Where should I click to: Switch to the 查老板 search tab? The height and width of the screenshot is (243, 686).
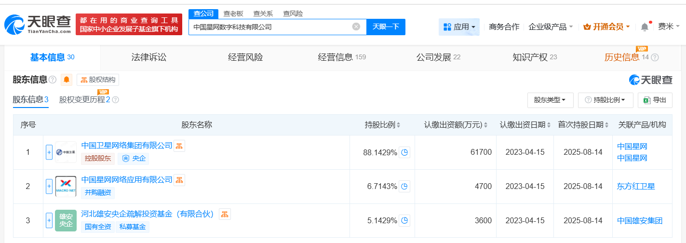[x=233, y=13]
